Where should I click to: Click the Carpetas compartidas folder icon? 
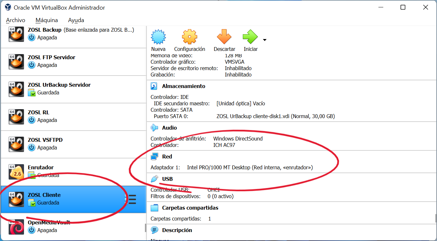pyautogui.click(x=155, y=208)
